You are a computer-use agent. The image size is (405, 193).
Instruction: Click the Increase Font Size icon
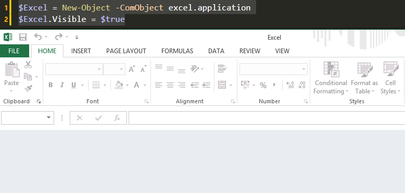(132, 69)
